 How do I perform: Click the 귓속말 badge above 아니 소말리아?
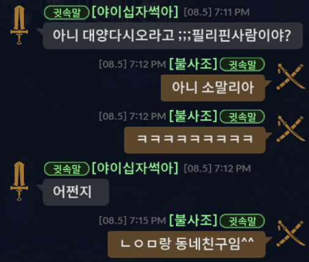(x=242, y=65)
